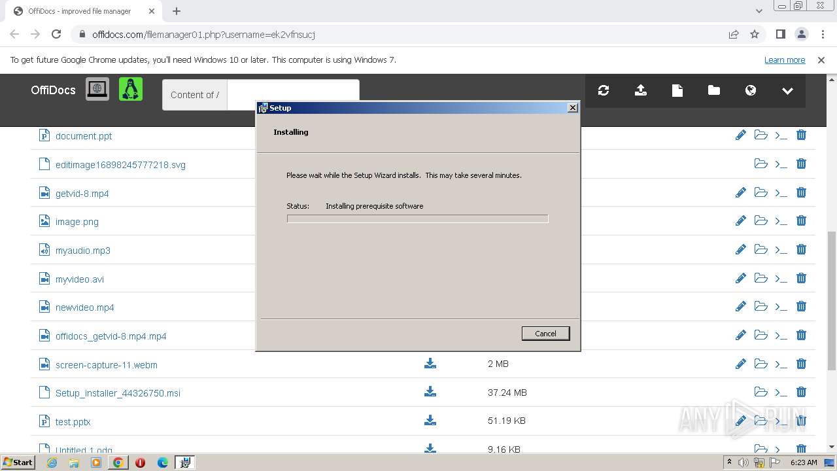Viewport: 837px width, 471px height.
Task: Open folder icon for document.ppt row
Action: [x=760, y=135]
